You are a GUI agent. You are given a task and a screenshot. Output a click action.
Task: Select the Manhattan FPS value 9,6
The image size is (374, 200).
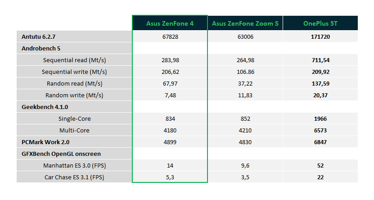click(x=245, y=165)
